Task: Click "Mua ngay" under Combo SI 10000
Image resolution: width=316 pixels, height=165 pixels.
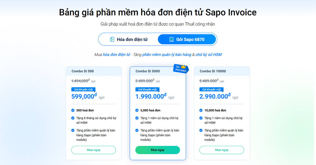Action: pos(221,150)
